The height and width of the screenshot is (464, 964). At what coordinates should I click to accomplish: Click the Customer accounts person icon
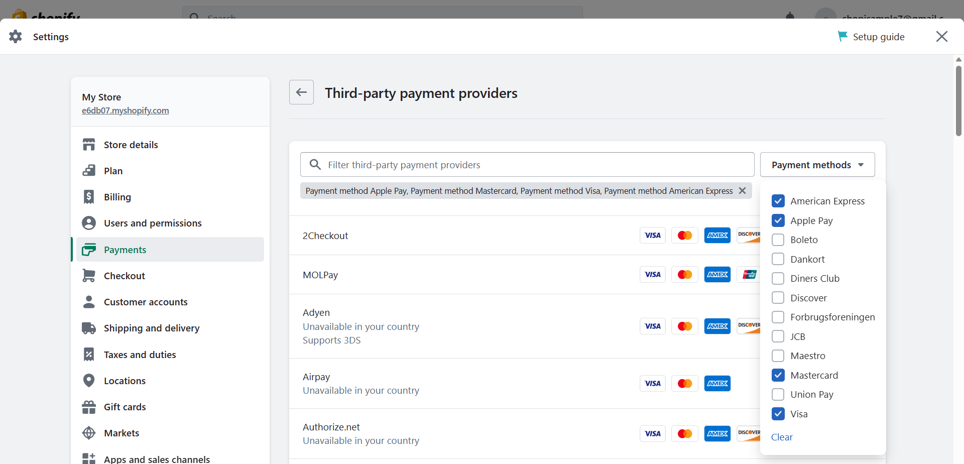(x=89, y=302)
